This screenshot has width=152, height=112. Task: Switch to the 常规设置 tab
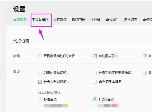tap(20, 20)
